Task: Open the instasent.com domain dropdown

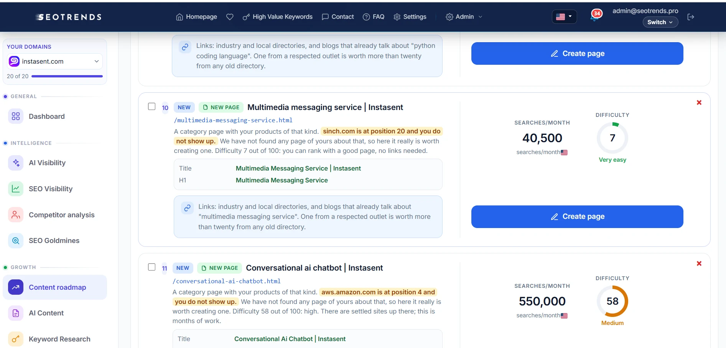Action: (x=55, y=61)
